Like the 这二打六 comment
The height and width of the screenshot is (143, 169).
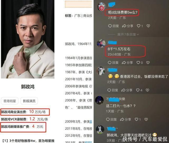click(x=138, y=119)
